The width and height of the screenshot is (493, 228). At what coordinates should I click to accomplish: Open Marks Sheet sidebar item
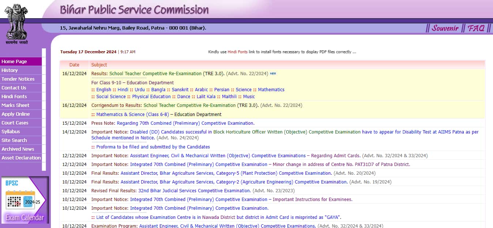21,105
